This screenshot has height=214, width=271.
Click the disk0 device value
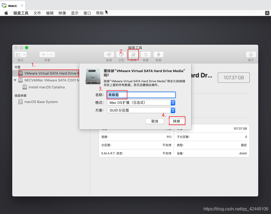(x=243, y=153)
